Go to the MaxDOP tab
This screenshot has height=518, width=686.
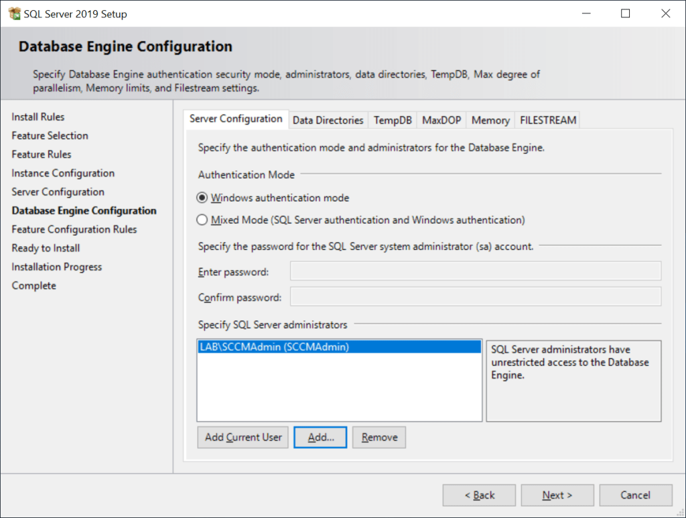[x=441, y=120]
